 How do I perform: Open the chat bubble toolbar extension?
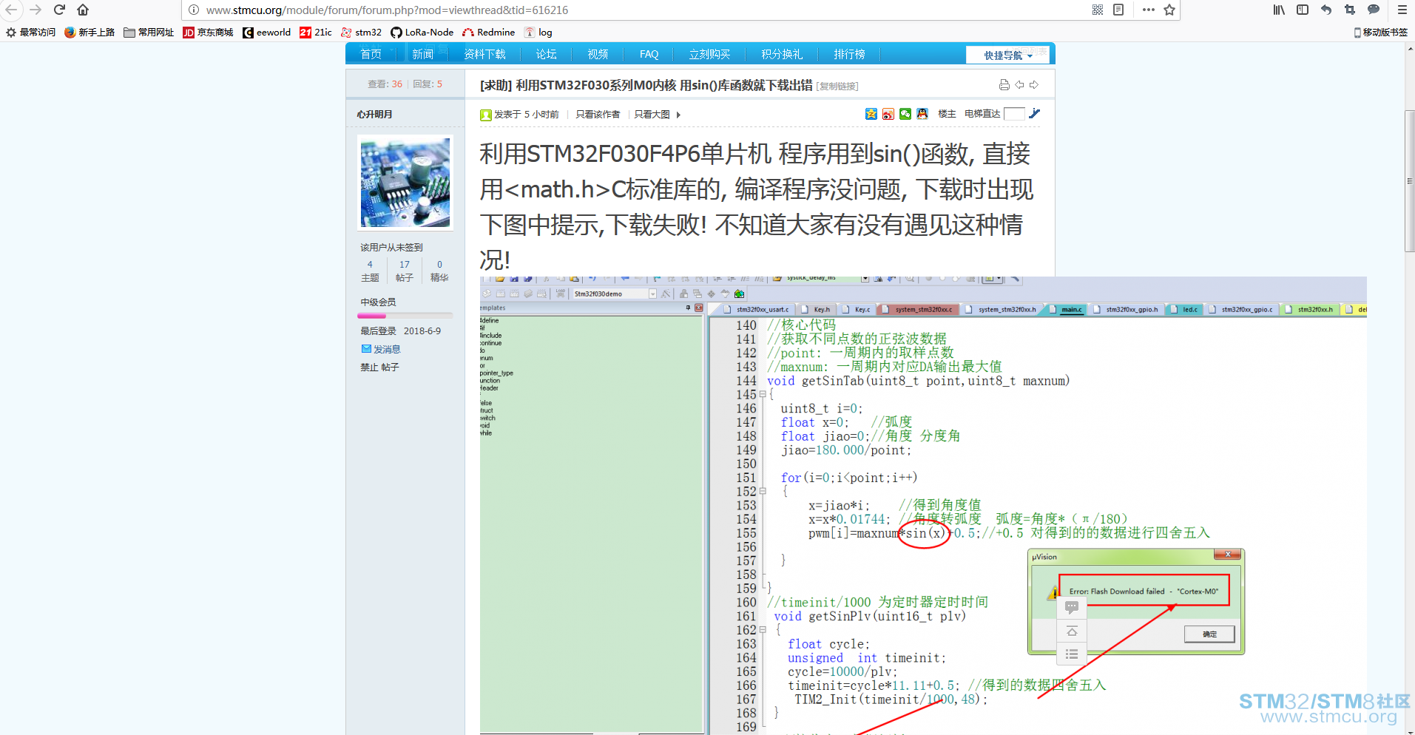1374,10
